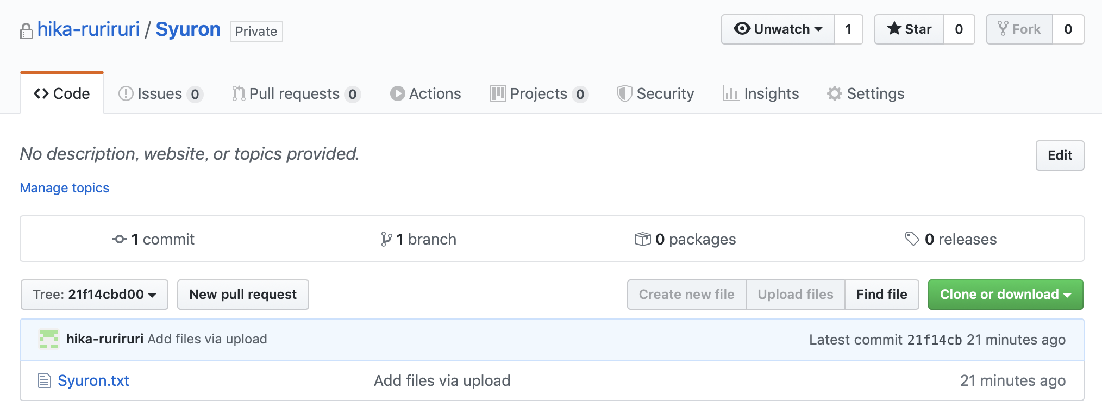The width and height of the screenshot is (1102, 419).
Task: Click the Syuron.txt file document icon
Action: (44, 380)
